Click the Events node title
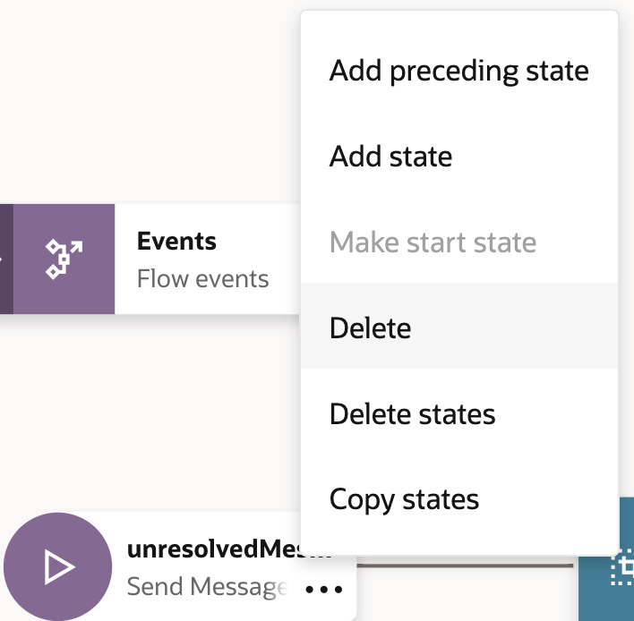 click(x=176, y=242)
